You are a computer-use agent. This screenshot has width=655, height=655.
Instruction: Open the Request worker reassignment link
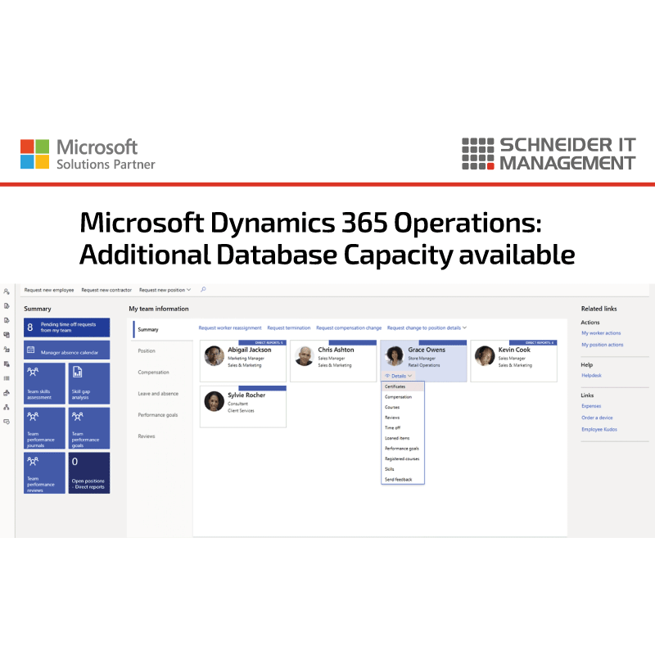[230, 328]
